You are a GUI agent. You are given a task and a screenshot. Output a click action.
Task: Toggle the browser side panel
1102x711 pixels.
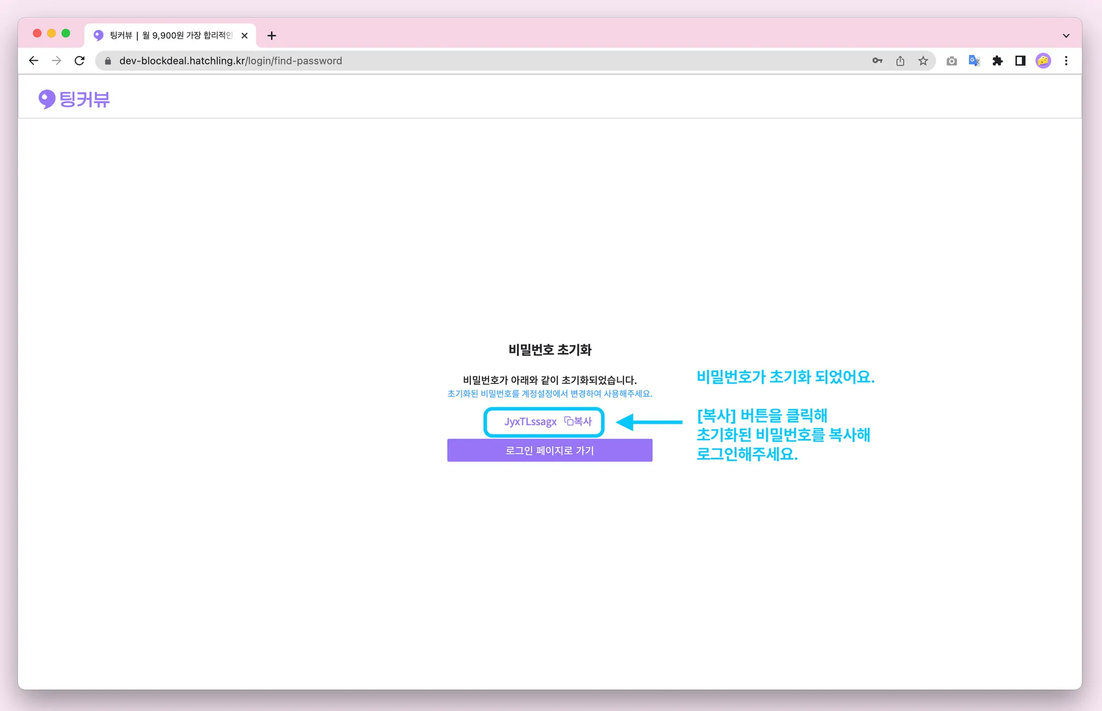(x=1020, y=61)
